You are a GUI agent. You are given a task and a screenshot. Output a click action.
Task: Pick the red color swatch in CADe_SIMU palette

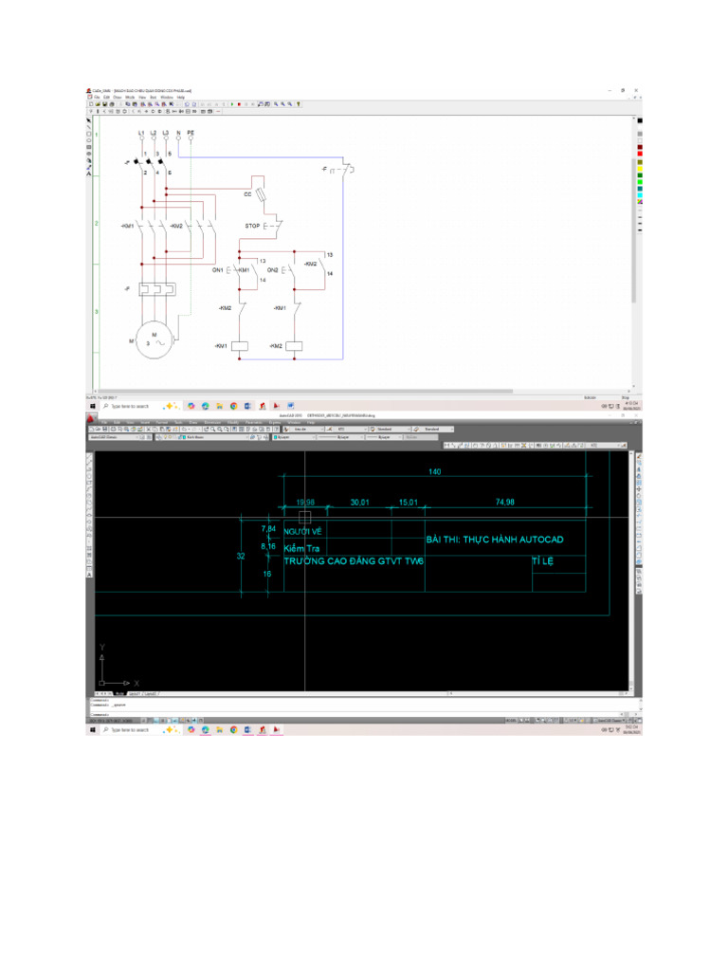tap(640, 154)
